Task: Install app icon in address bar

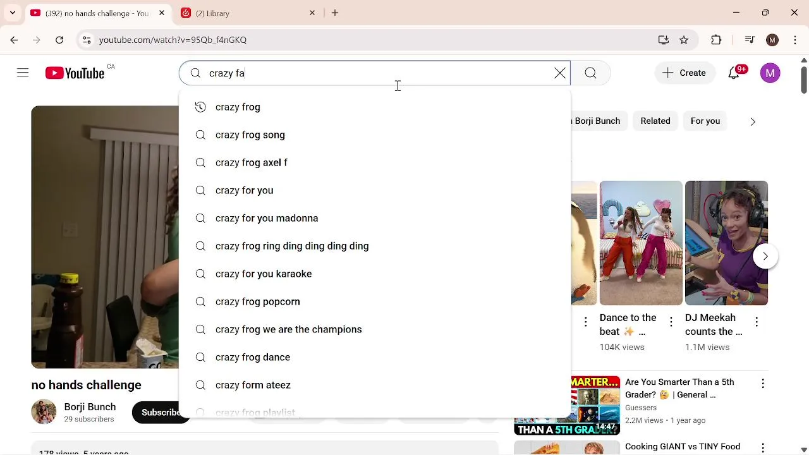Action: [x=663, y=40]
